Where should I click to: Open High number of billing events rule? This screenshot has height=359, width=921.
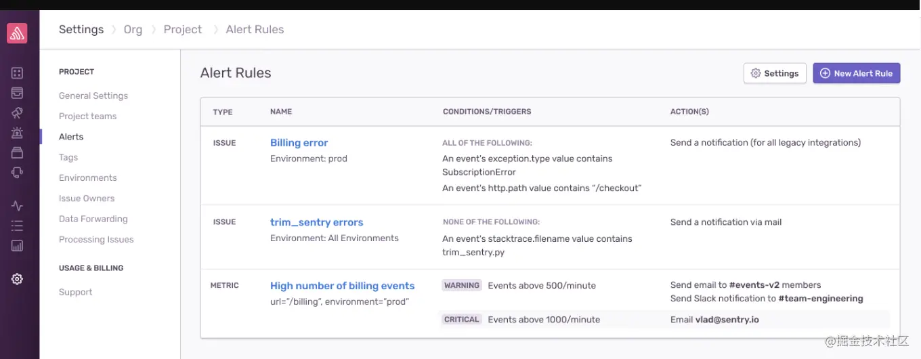[x=342, y=286]
